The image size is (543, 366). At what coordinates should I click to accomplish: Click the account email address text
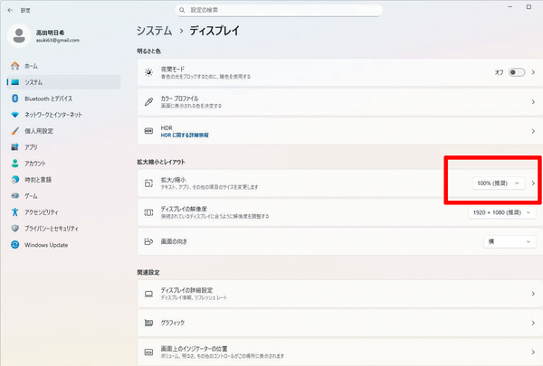point(58,40)
